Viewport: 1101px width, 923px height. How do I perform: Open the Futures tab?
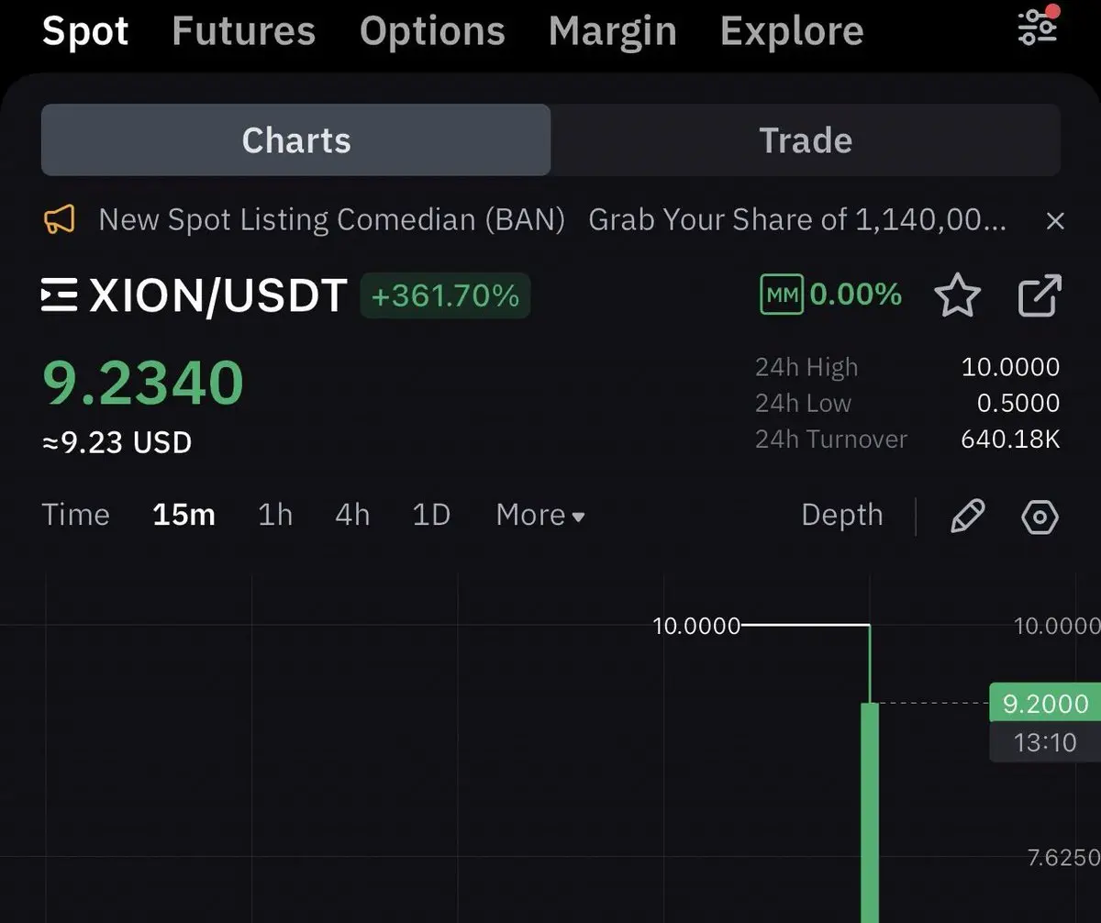pos(243,31)
